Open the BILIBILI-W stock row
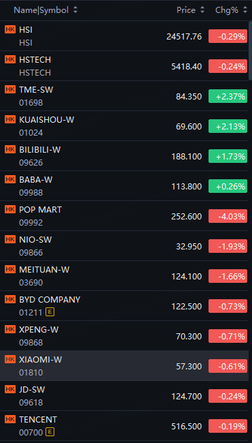 [x=124, y=155]
